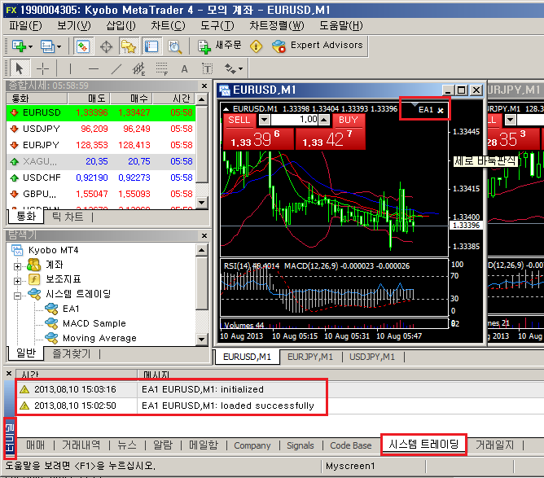Toggle the Data Window crosshair icon
Viewport: 544px width, 478px height.
106,46
